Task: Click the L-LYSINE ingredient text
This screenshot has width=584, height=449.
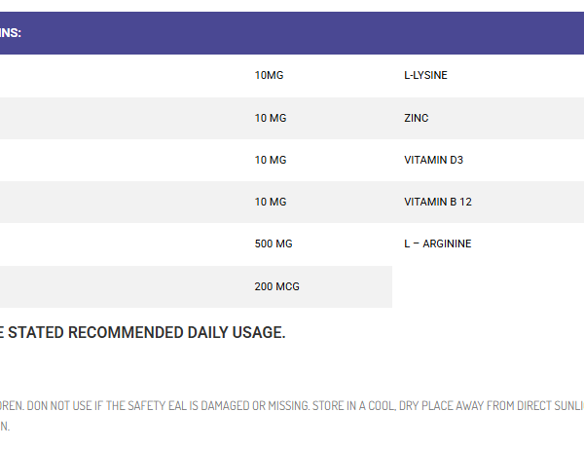Action: coord(425,75)
